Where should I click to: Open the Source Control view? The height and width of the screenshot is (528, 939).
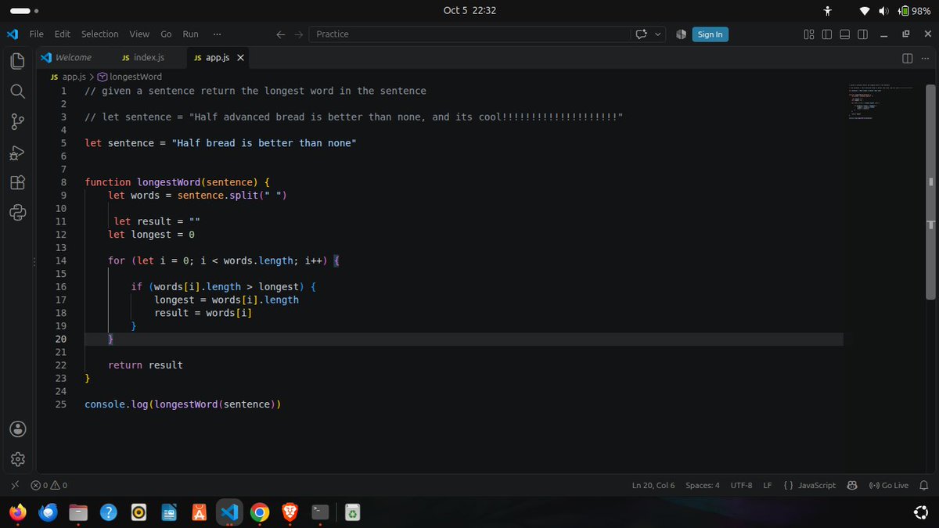coord(17,122)
